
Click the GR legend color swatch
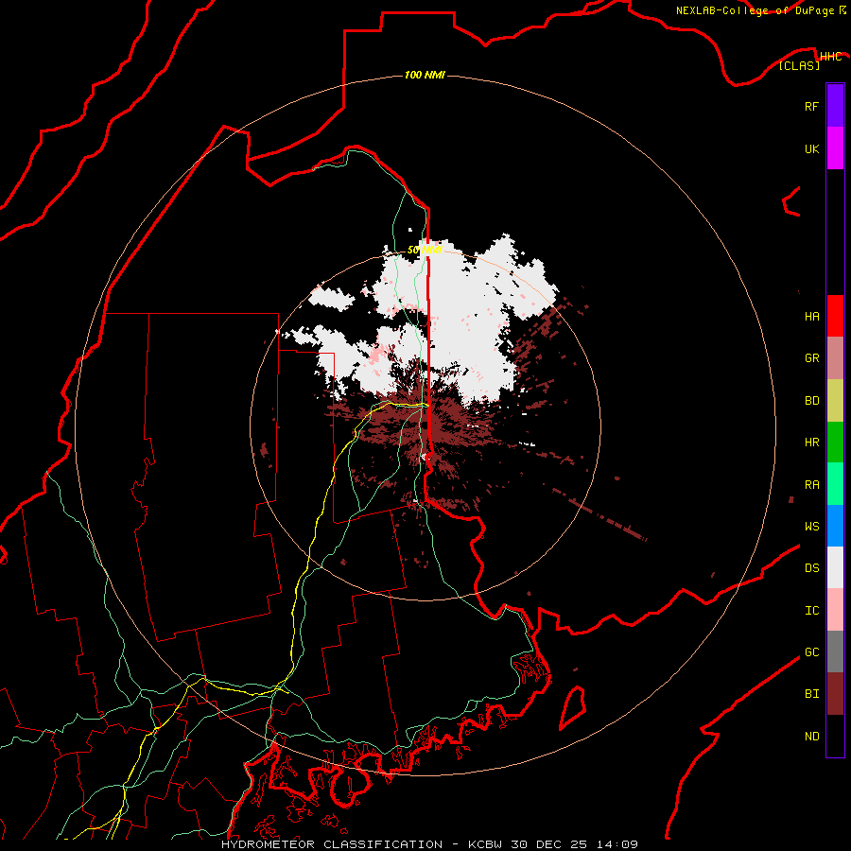pos(835,358)
